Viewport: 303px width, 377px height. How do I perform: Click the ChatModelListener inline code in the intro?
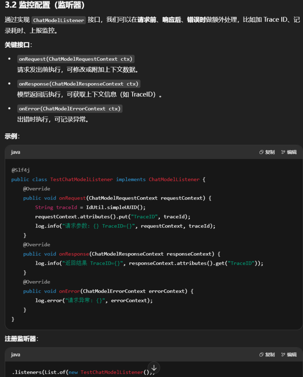point(59,20)
